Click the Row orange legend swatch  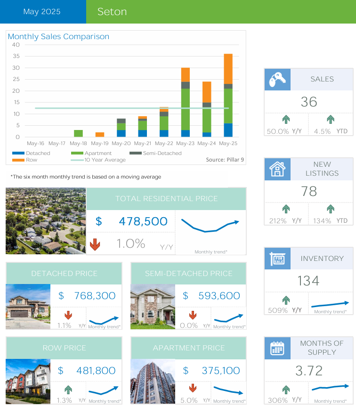[18, 160]
